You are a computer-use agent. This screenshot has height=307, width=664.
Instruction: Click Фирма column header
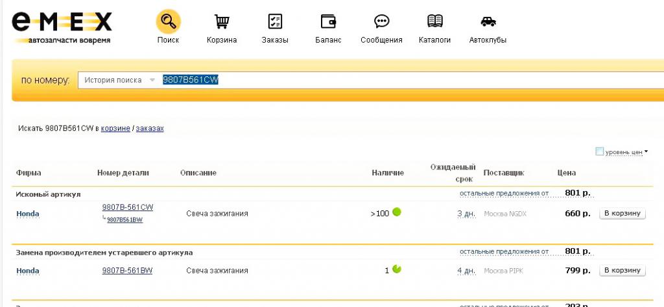pos(29,172)
